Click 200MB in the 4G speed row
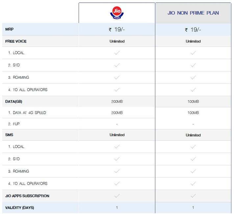The image size is (237, 214). coord(117,113)
